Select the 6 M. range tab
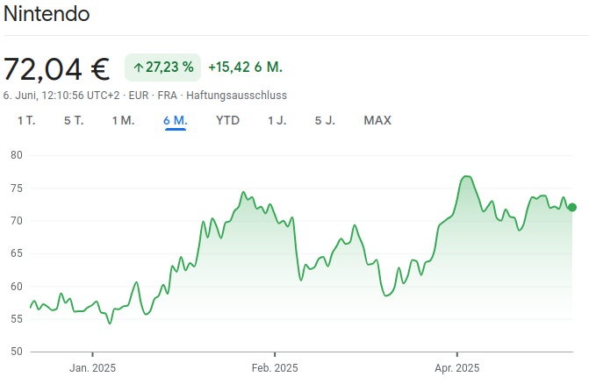 click(x=176, y=121)
